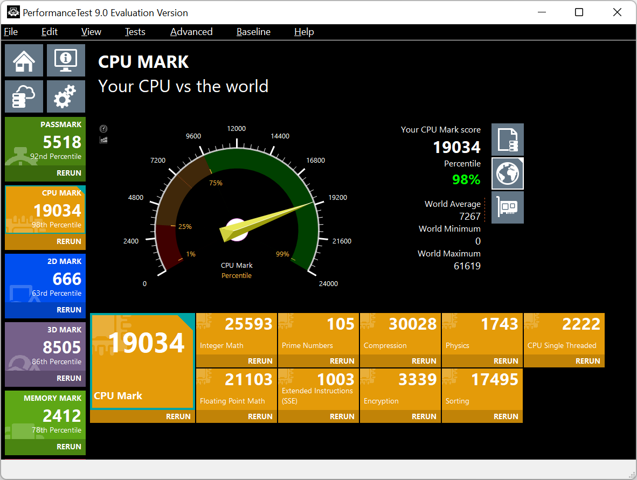The image size is (637, 480).
Task: Select the 3D Mark 8505 tile
Action: [x=45, y=346]
